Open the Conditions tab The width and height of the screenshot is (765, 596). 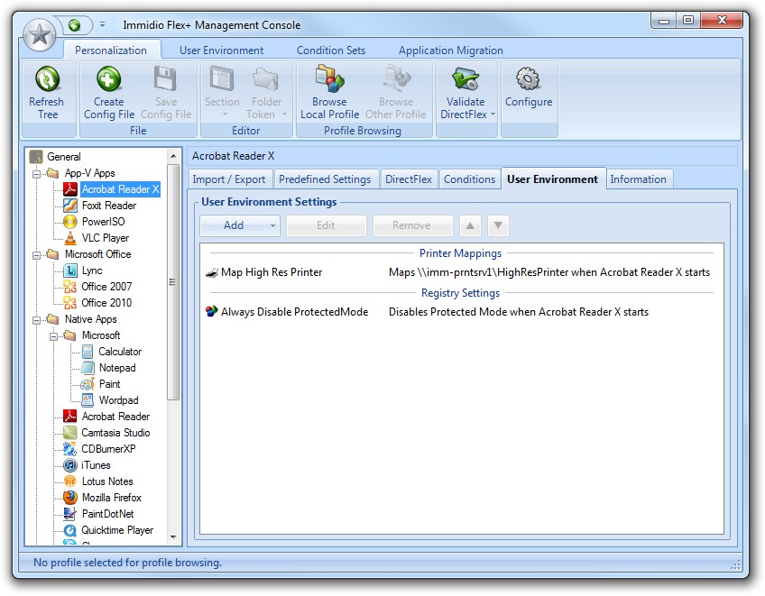click(x=469, y=179)
